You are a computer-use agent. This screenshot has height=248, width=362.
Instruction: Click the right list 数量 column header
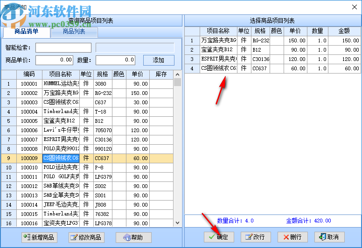pos(317,31)
